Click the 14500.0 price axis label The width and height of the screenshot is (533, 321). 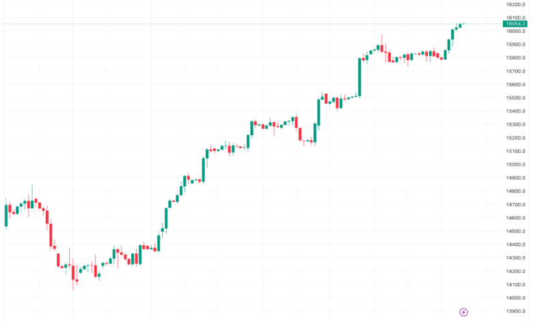516,231
